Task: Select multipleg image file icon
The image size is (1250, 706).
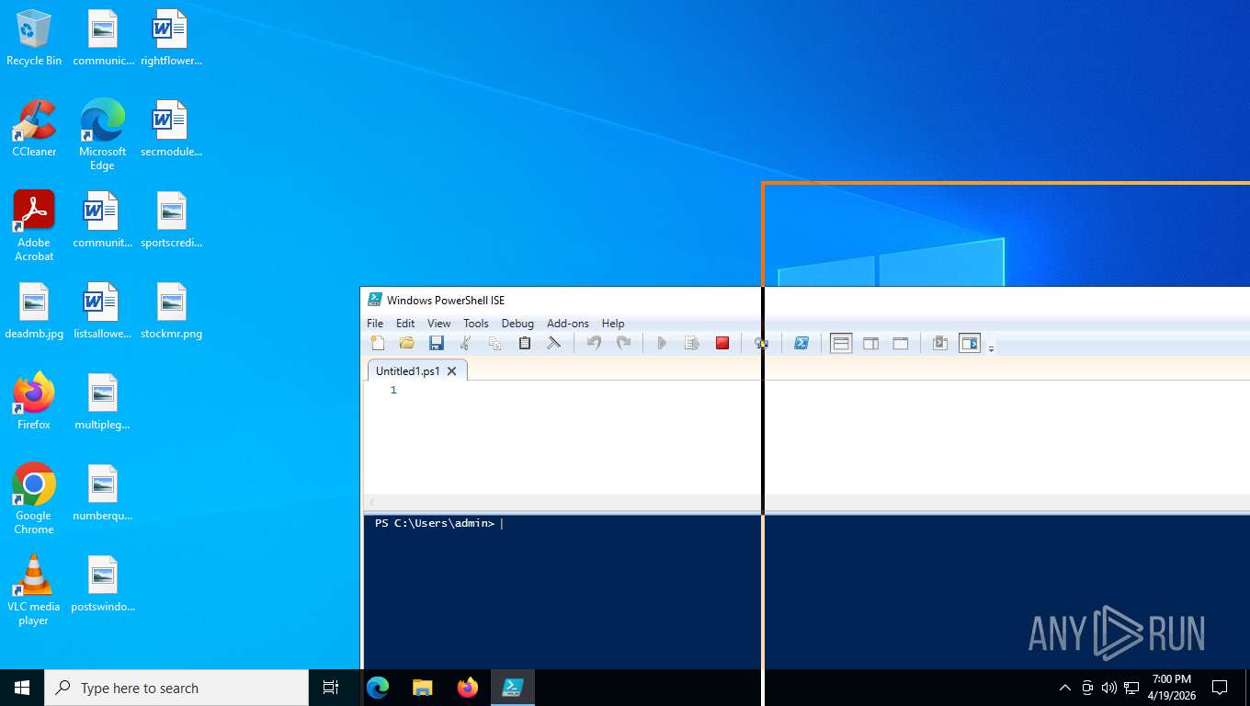Action: (x=102, y=402)
